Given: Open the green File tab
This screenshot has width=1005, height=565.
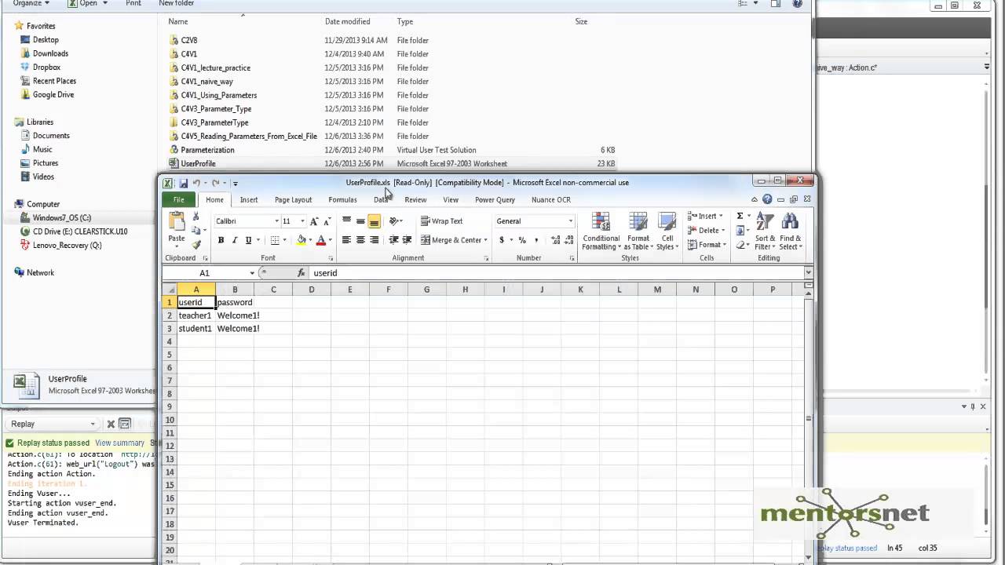Looking at the screenshot, I should click(179, 200).
